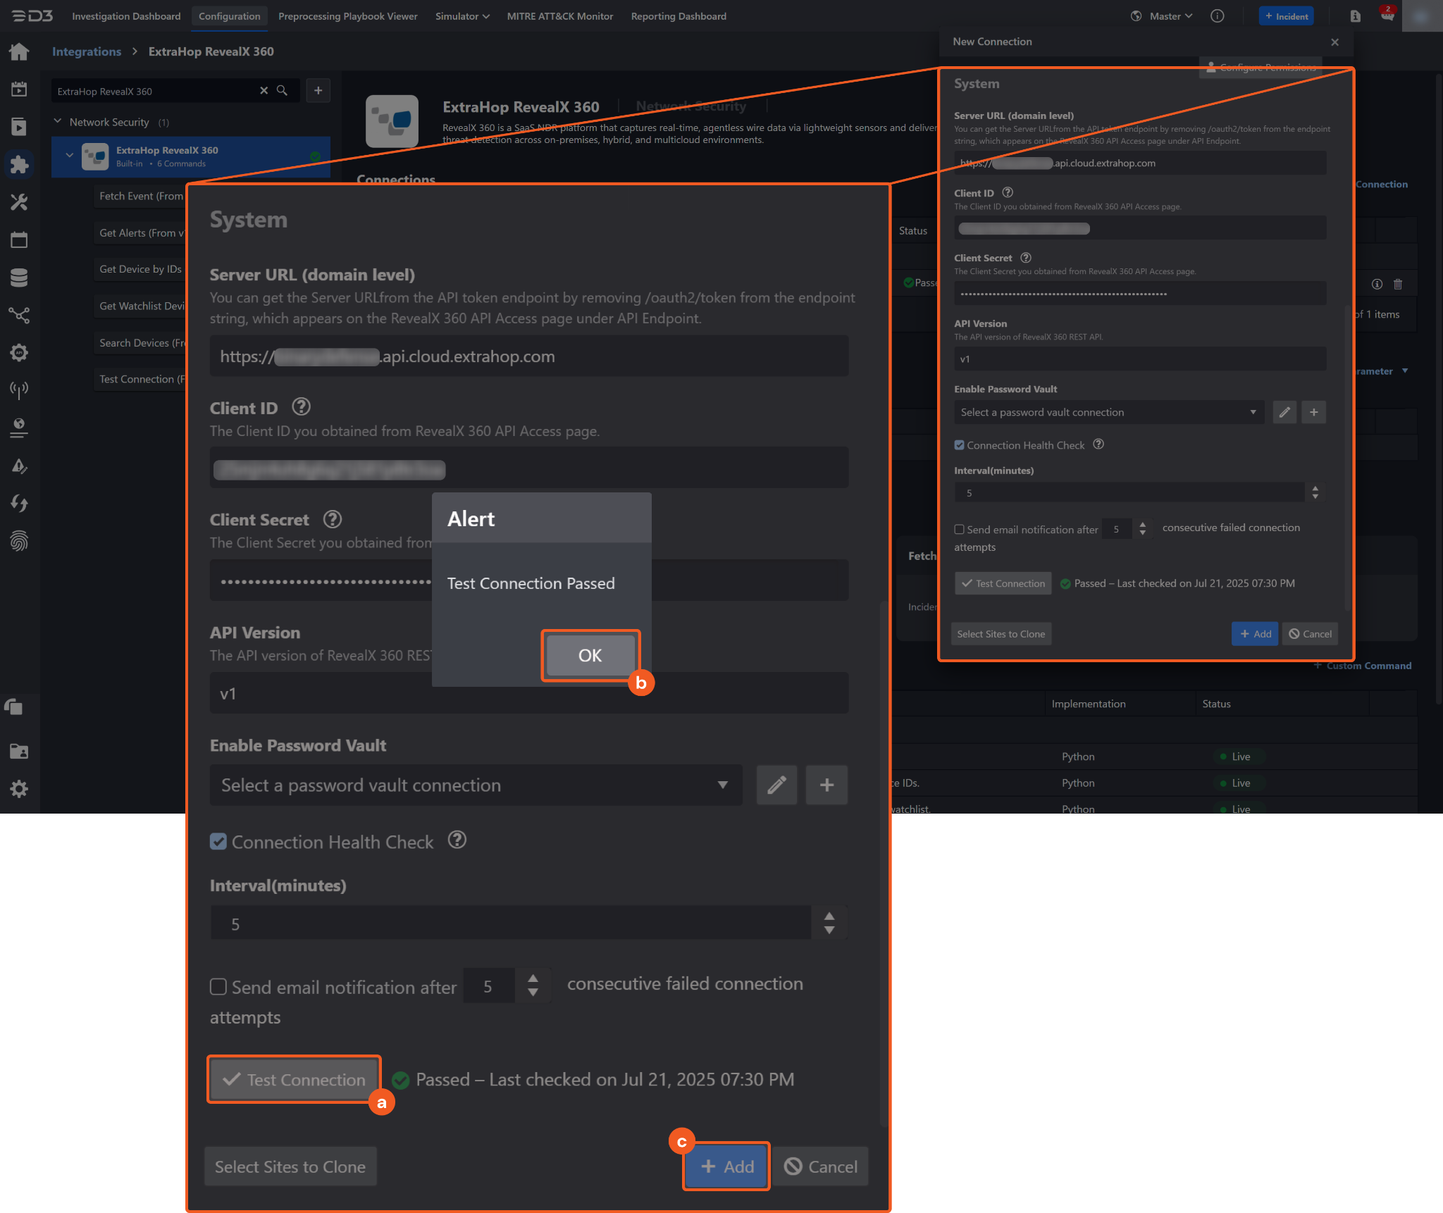Collapse the Network Security tree group

click(x=58, y=122)
